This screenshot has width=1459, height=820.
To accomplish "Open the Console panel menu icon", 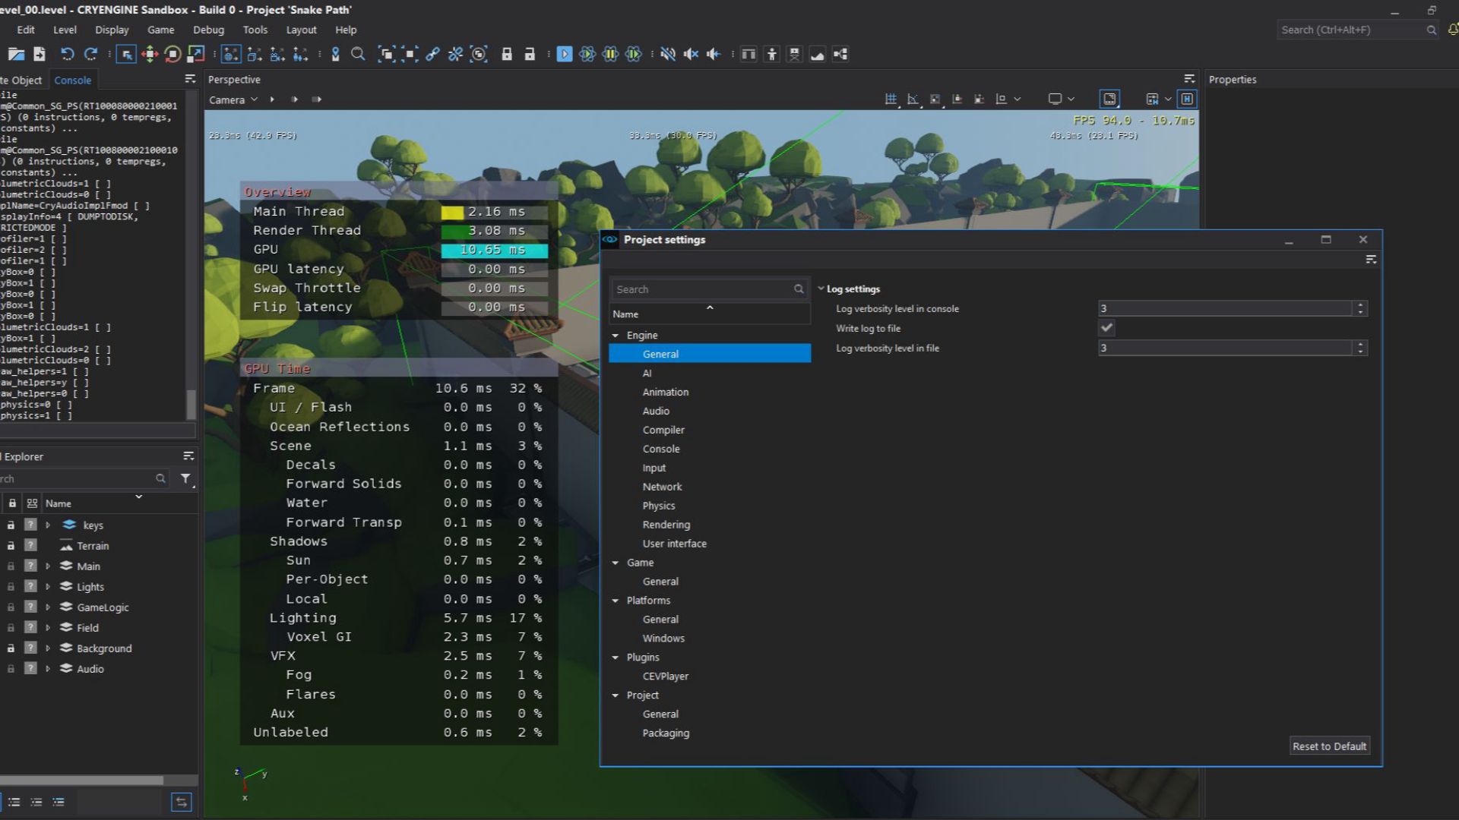I will tap(190, 79).
